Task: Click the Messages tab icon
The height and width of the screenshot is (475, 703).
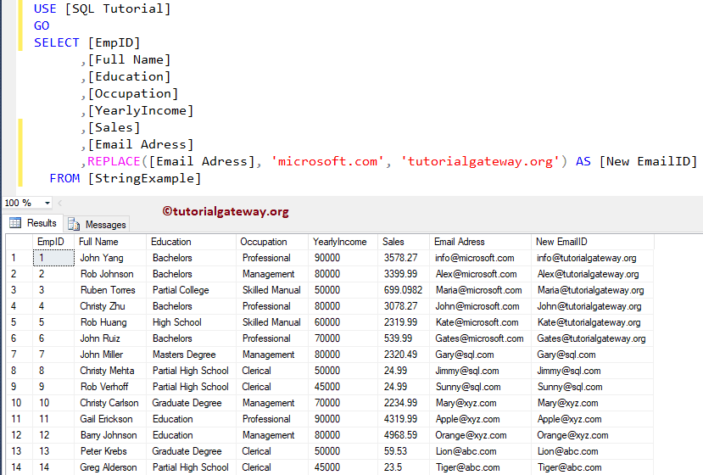Action: click(x=74, y=224)
